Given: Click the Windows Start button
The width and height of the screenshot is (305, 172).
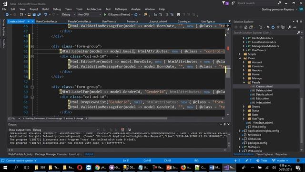Looking at the screenshot, I should (5, 168).
